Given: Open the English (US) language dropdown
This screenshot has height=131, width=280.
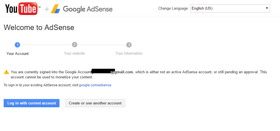Looking at the screenshot, I should click(230, 8).
